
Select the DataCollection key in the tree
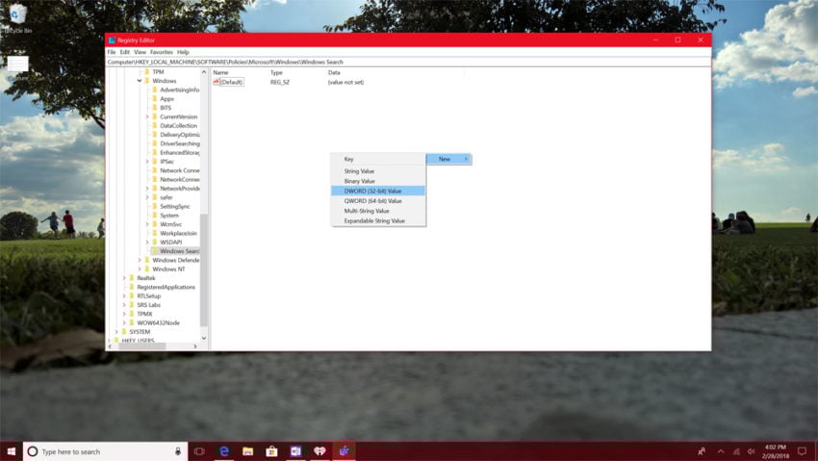pyautogui.click(x=178, y=126)
